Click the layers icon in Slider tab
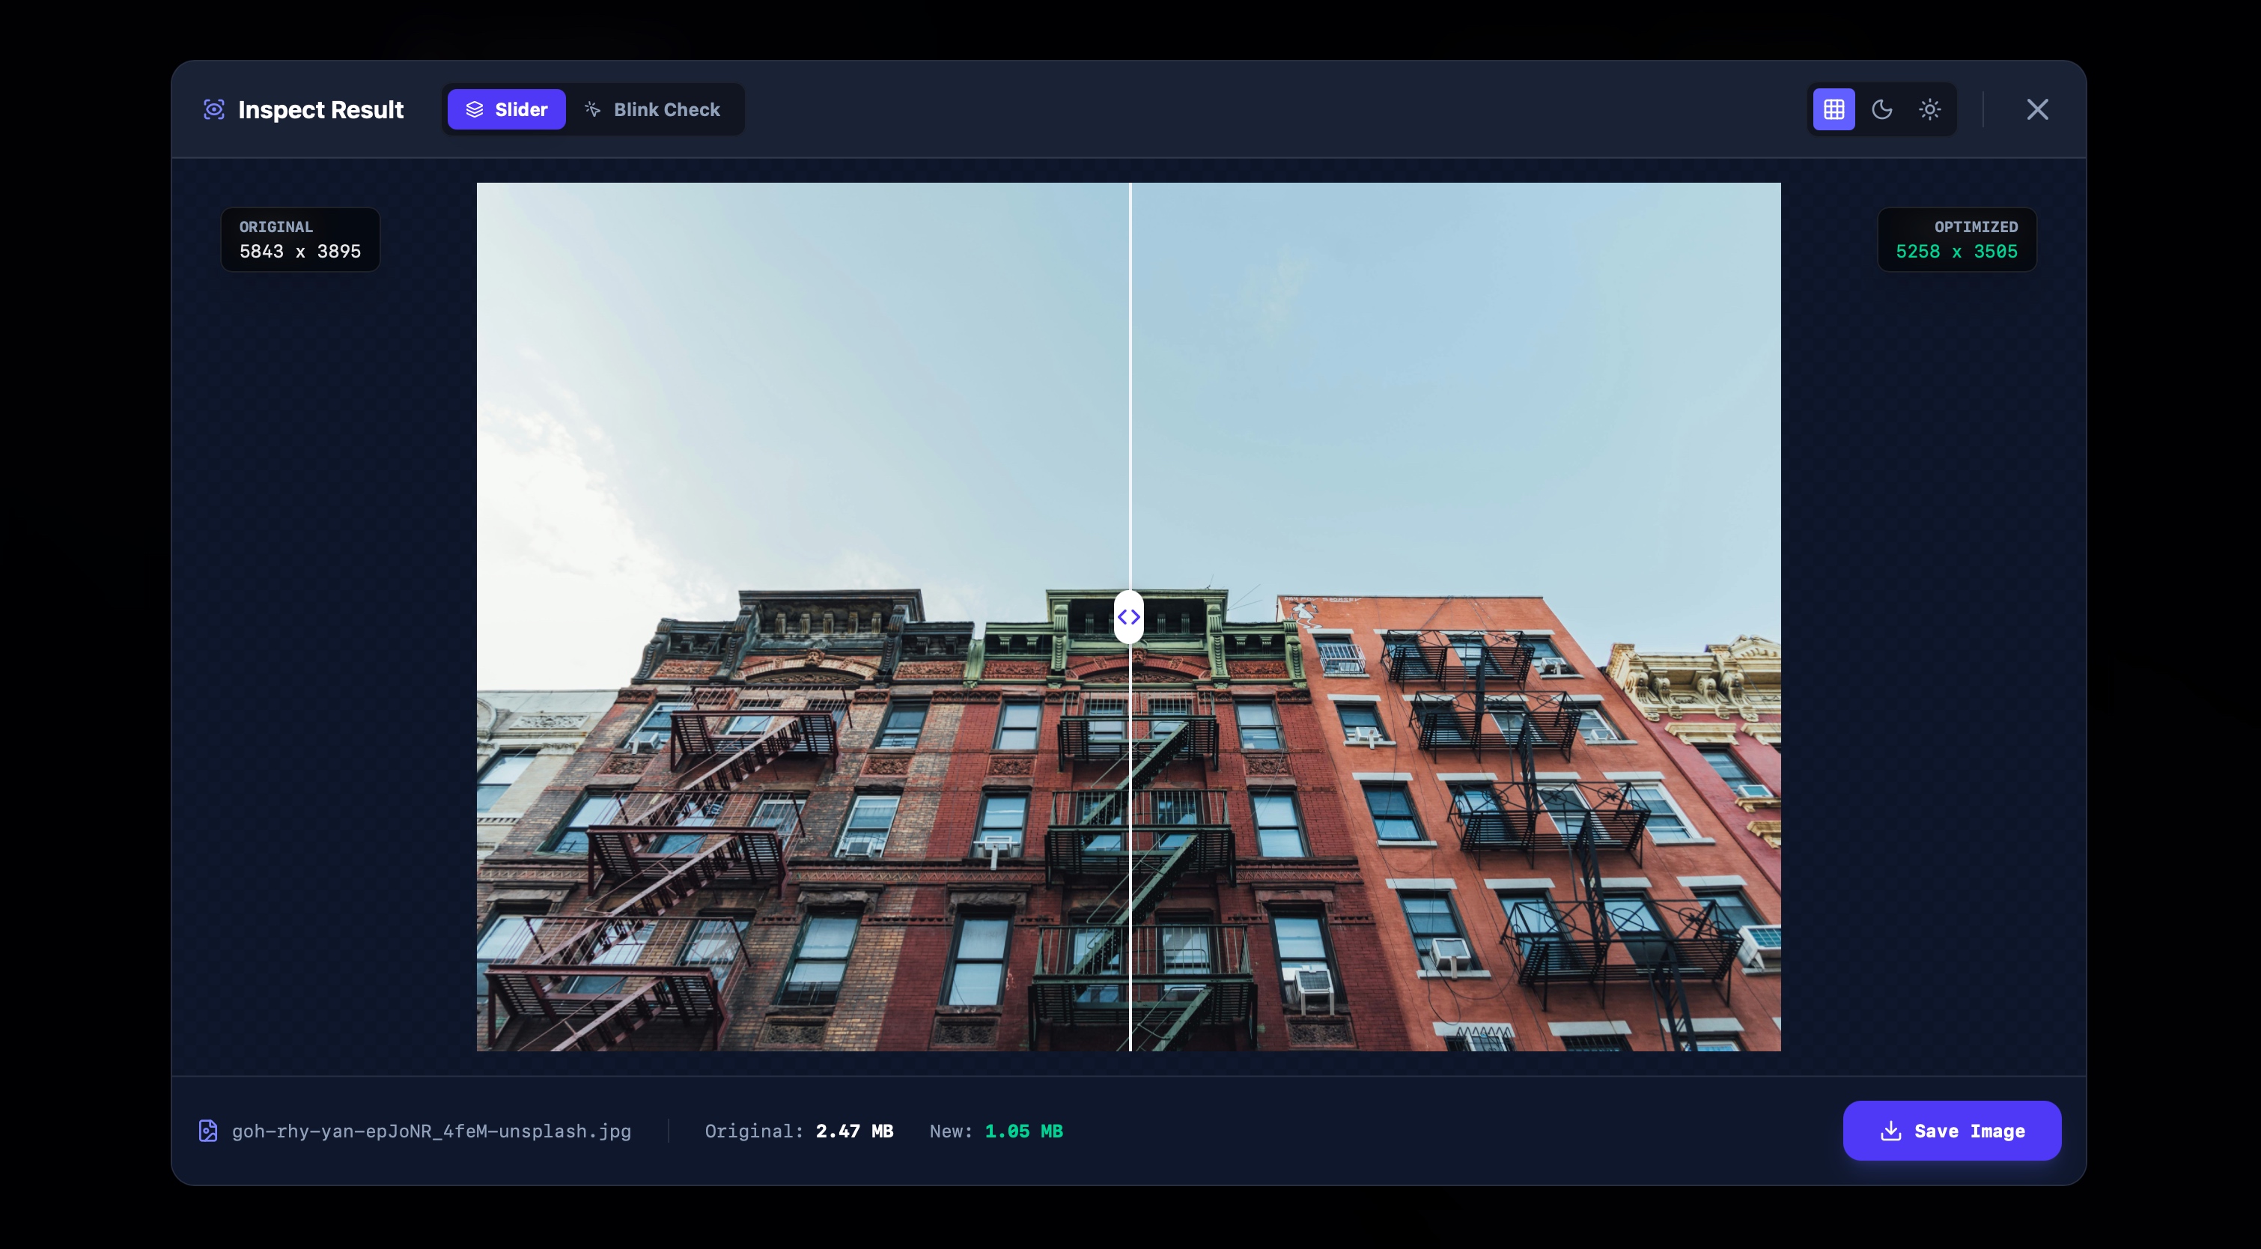This screenshot has width=2261, height=1249. [474, 110]
